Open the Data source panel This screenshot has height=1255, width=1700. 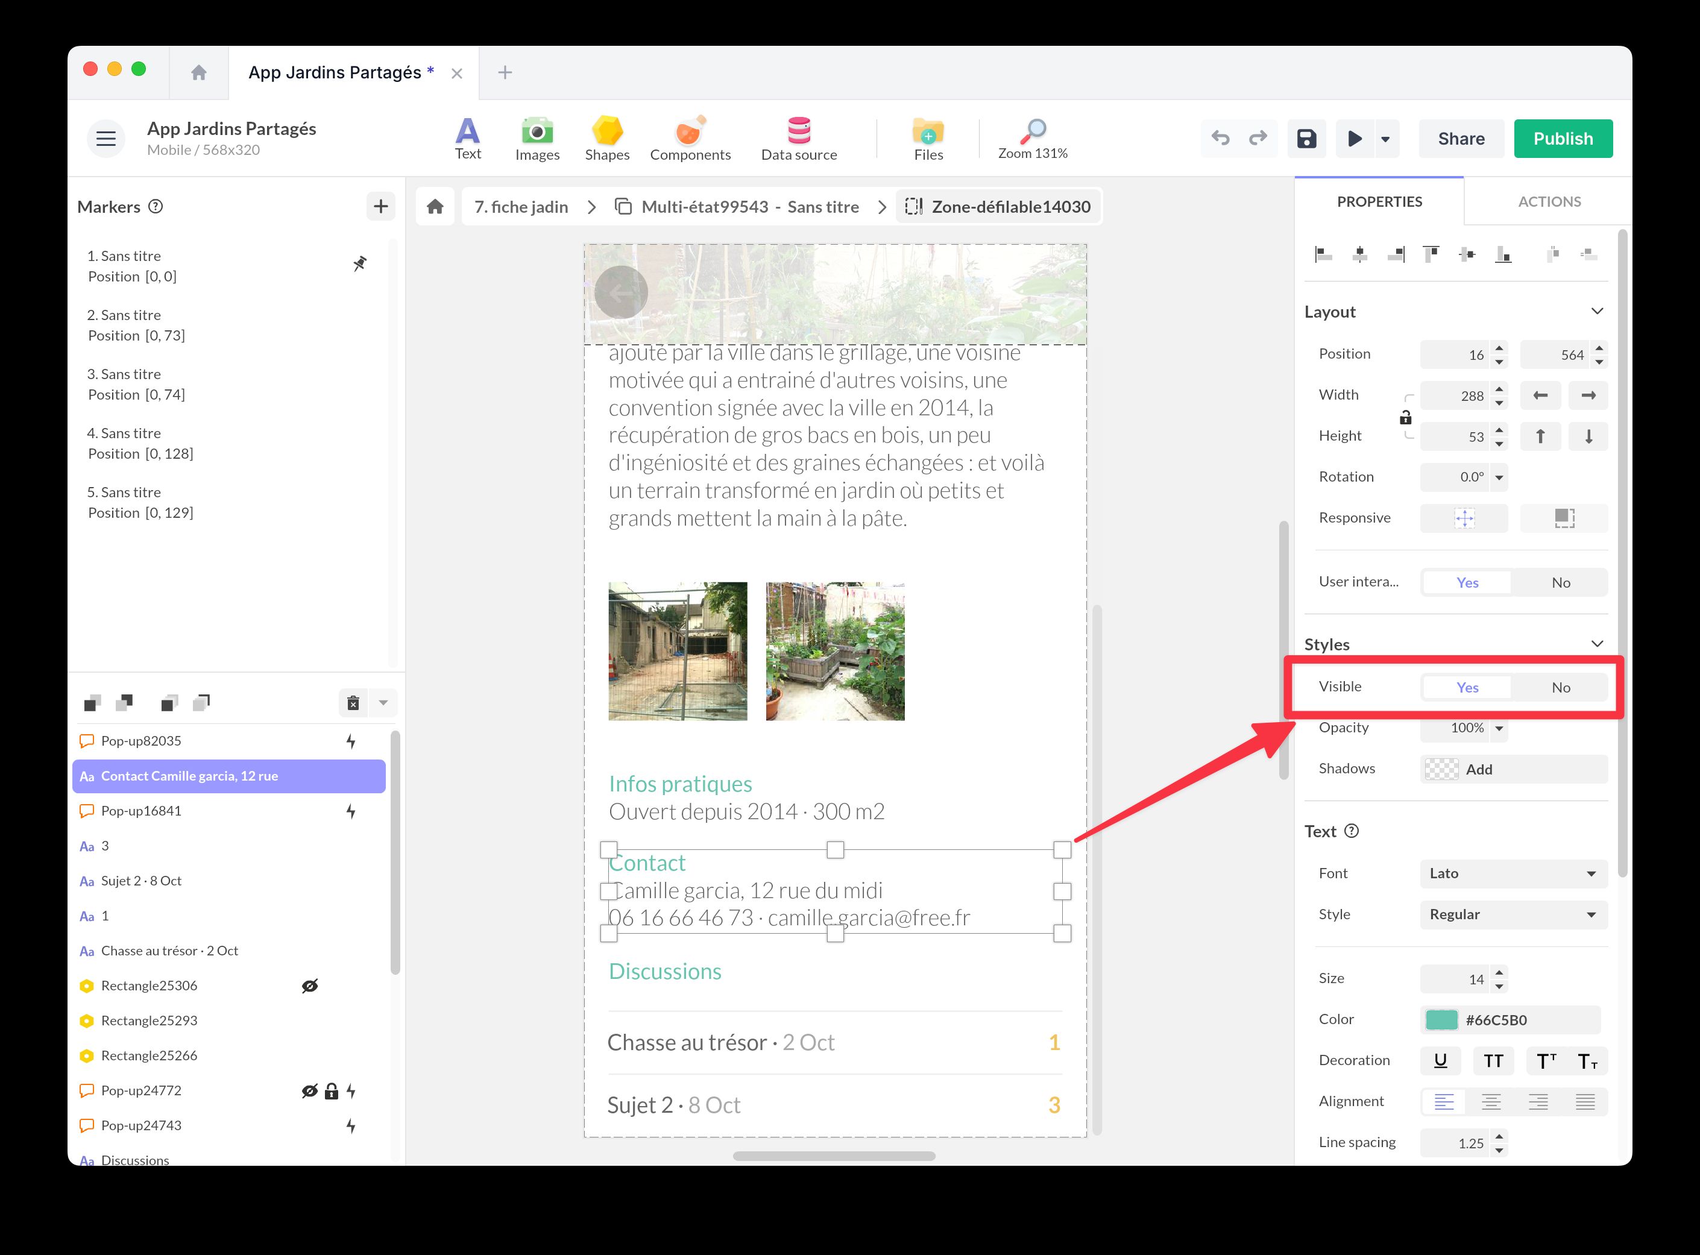point(798,138)
